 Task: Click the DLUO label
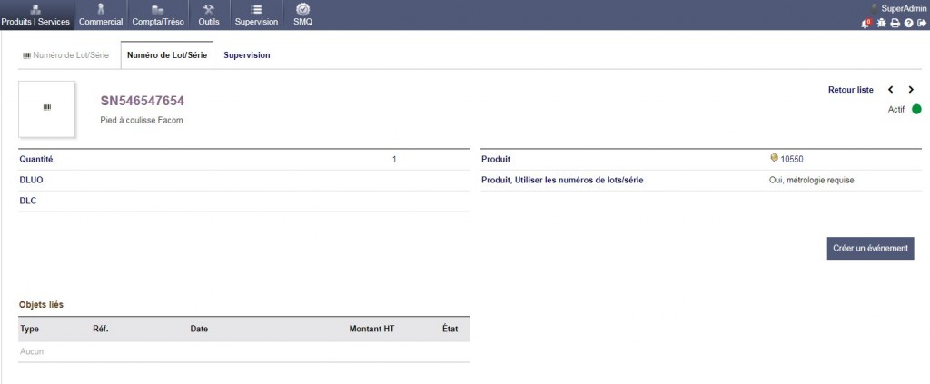(x=31, y=180)
